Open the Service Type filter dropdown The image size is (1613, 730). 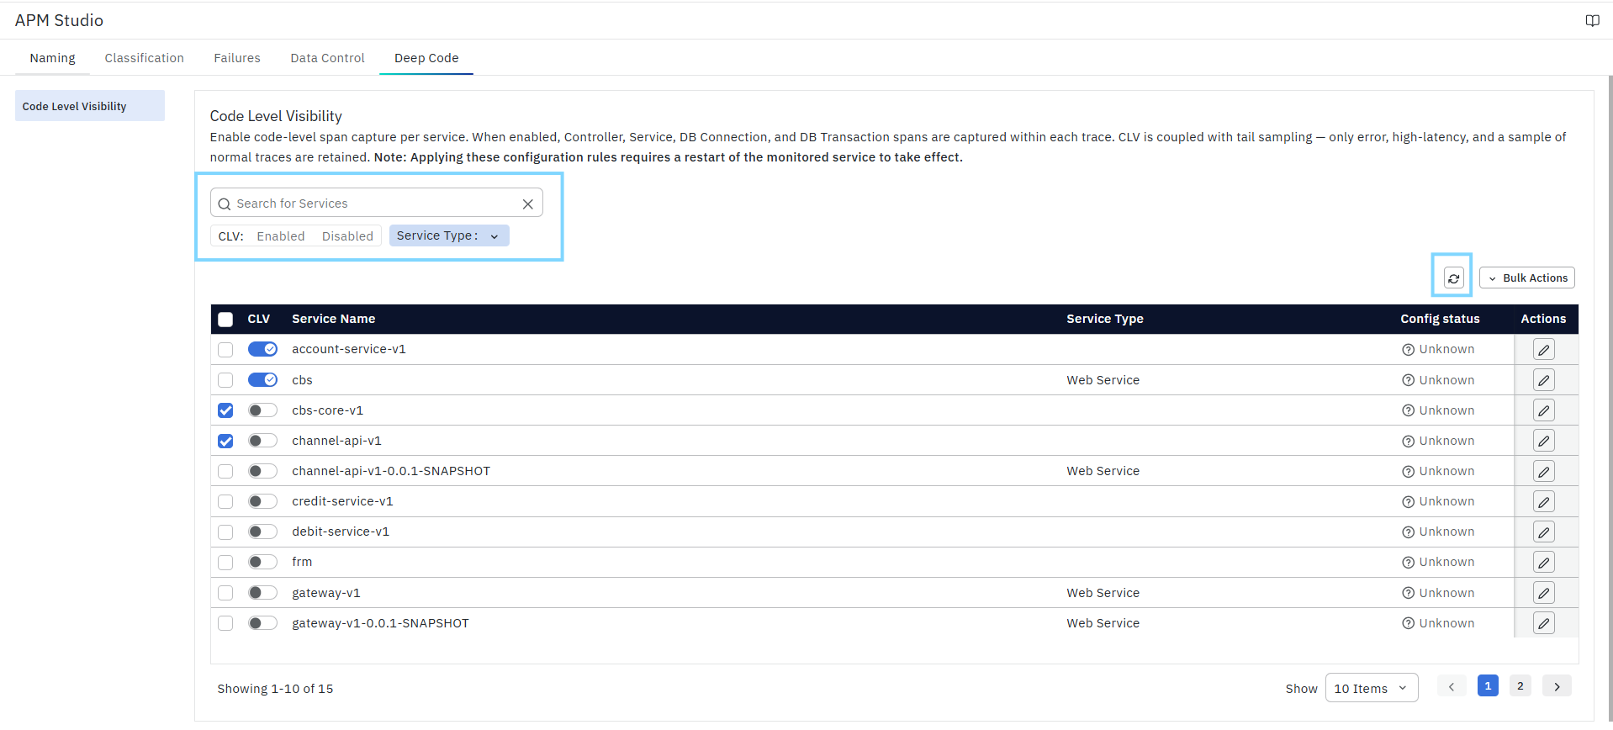point(449,235)
